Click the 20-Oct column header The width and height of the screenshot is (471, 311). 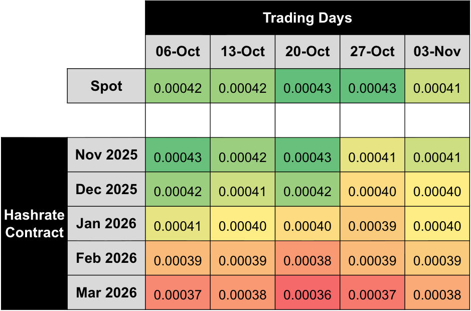307,52
